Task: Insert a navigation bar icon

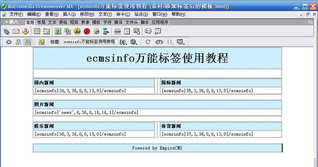Action: point(106,31)
